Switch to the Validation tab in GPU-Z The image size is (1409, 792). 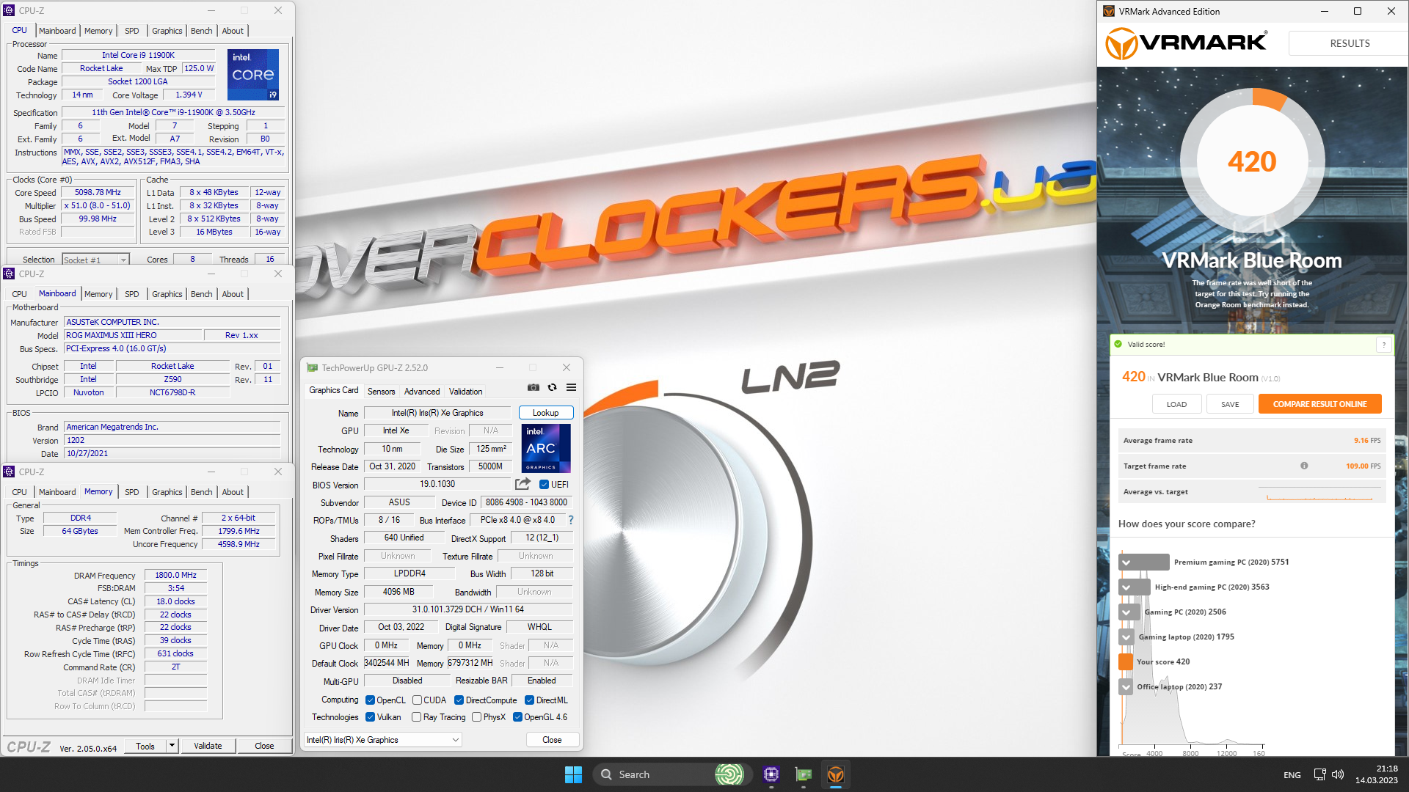point(466,392)
